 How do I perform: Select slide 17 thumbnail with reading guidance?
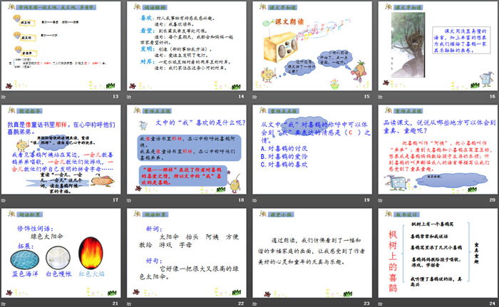61,150
